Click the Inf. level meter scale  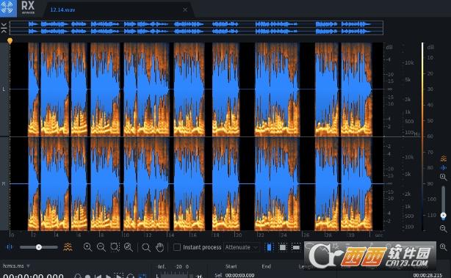[173, 266]
